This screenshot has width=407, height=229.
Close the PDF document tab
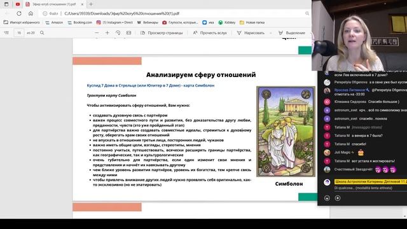pyautogui.click(x=82, y=4)
